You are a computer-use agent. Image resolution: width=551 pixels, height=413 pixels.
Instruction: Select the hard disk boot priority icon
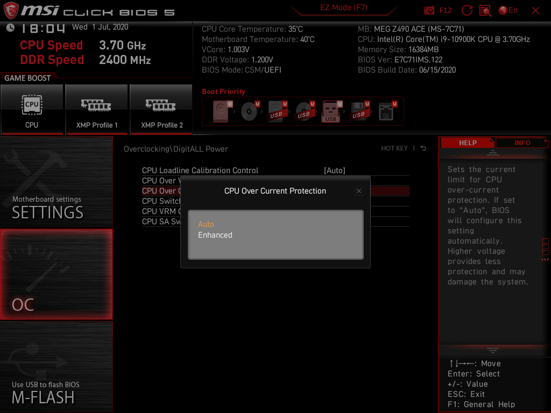[x=221, y=110]
